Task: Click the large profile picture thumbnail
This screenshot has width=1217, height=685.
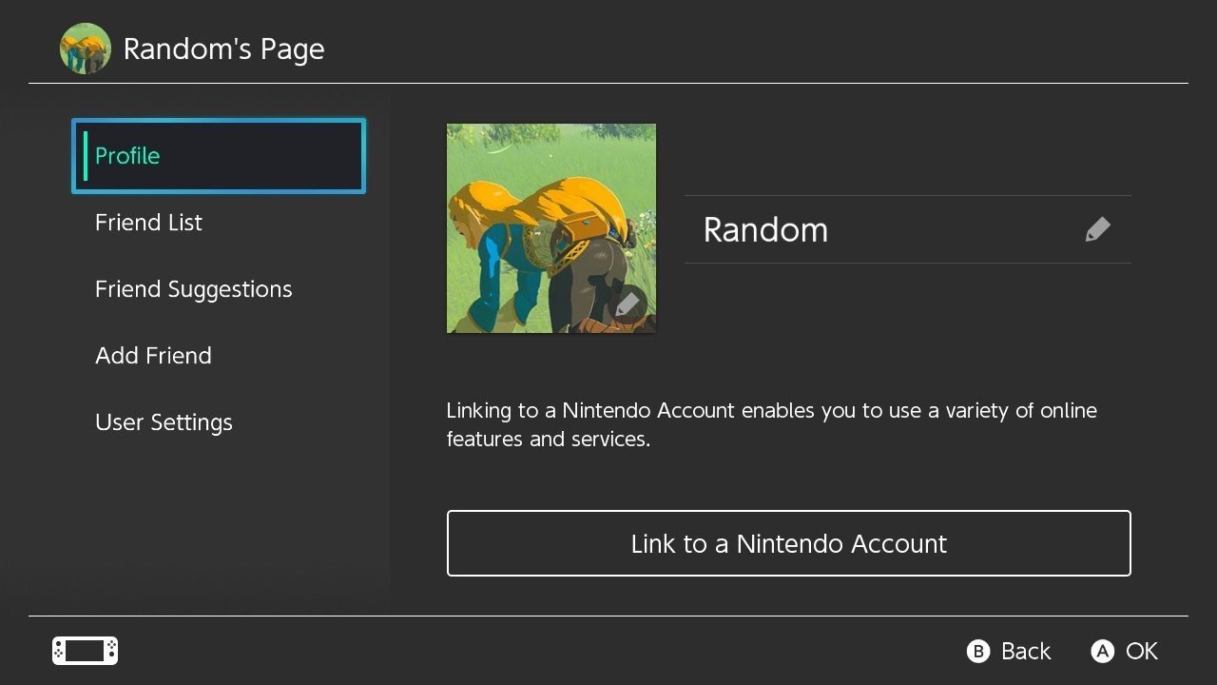Action: click(551, 228)
